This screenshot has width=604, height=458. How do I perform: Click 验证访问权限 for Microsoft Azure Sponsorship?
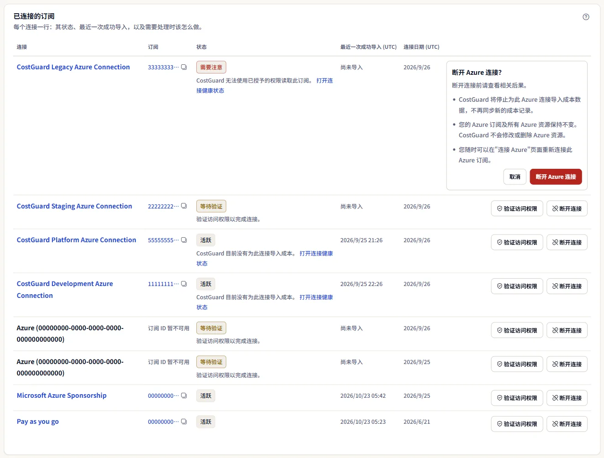point(517,398)
